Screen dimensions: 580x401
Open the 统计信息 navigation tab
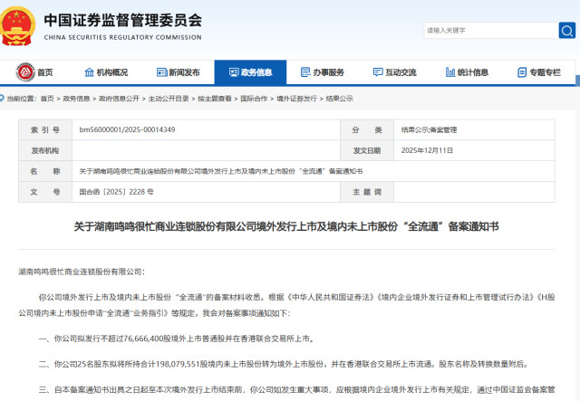[x=466, y=72]
